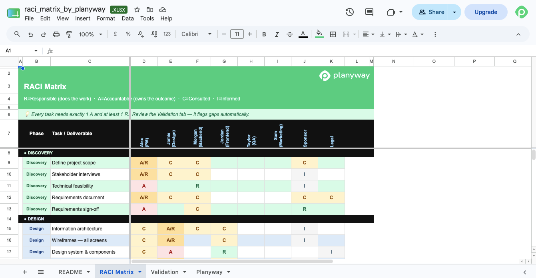Click the horizontal scrollbar thumb
The image size is (536, 278).
coord(232,261)
